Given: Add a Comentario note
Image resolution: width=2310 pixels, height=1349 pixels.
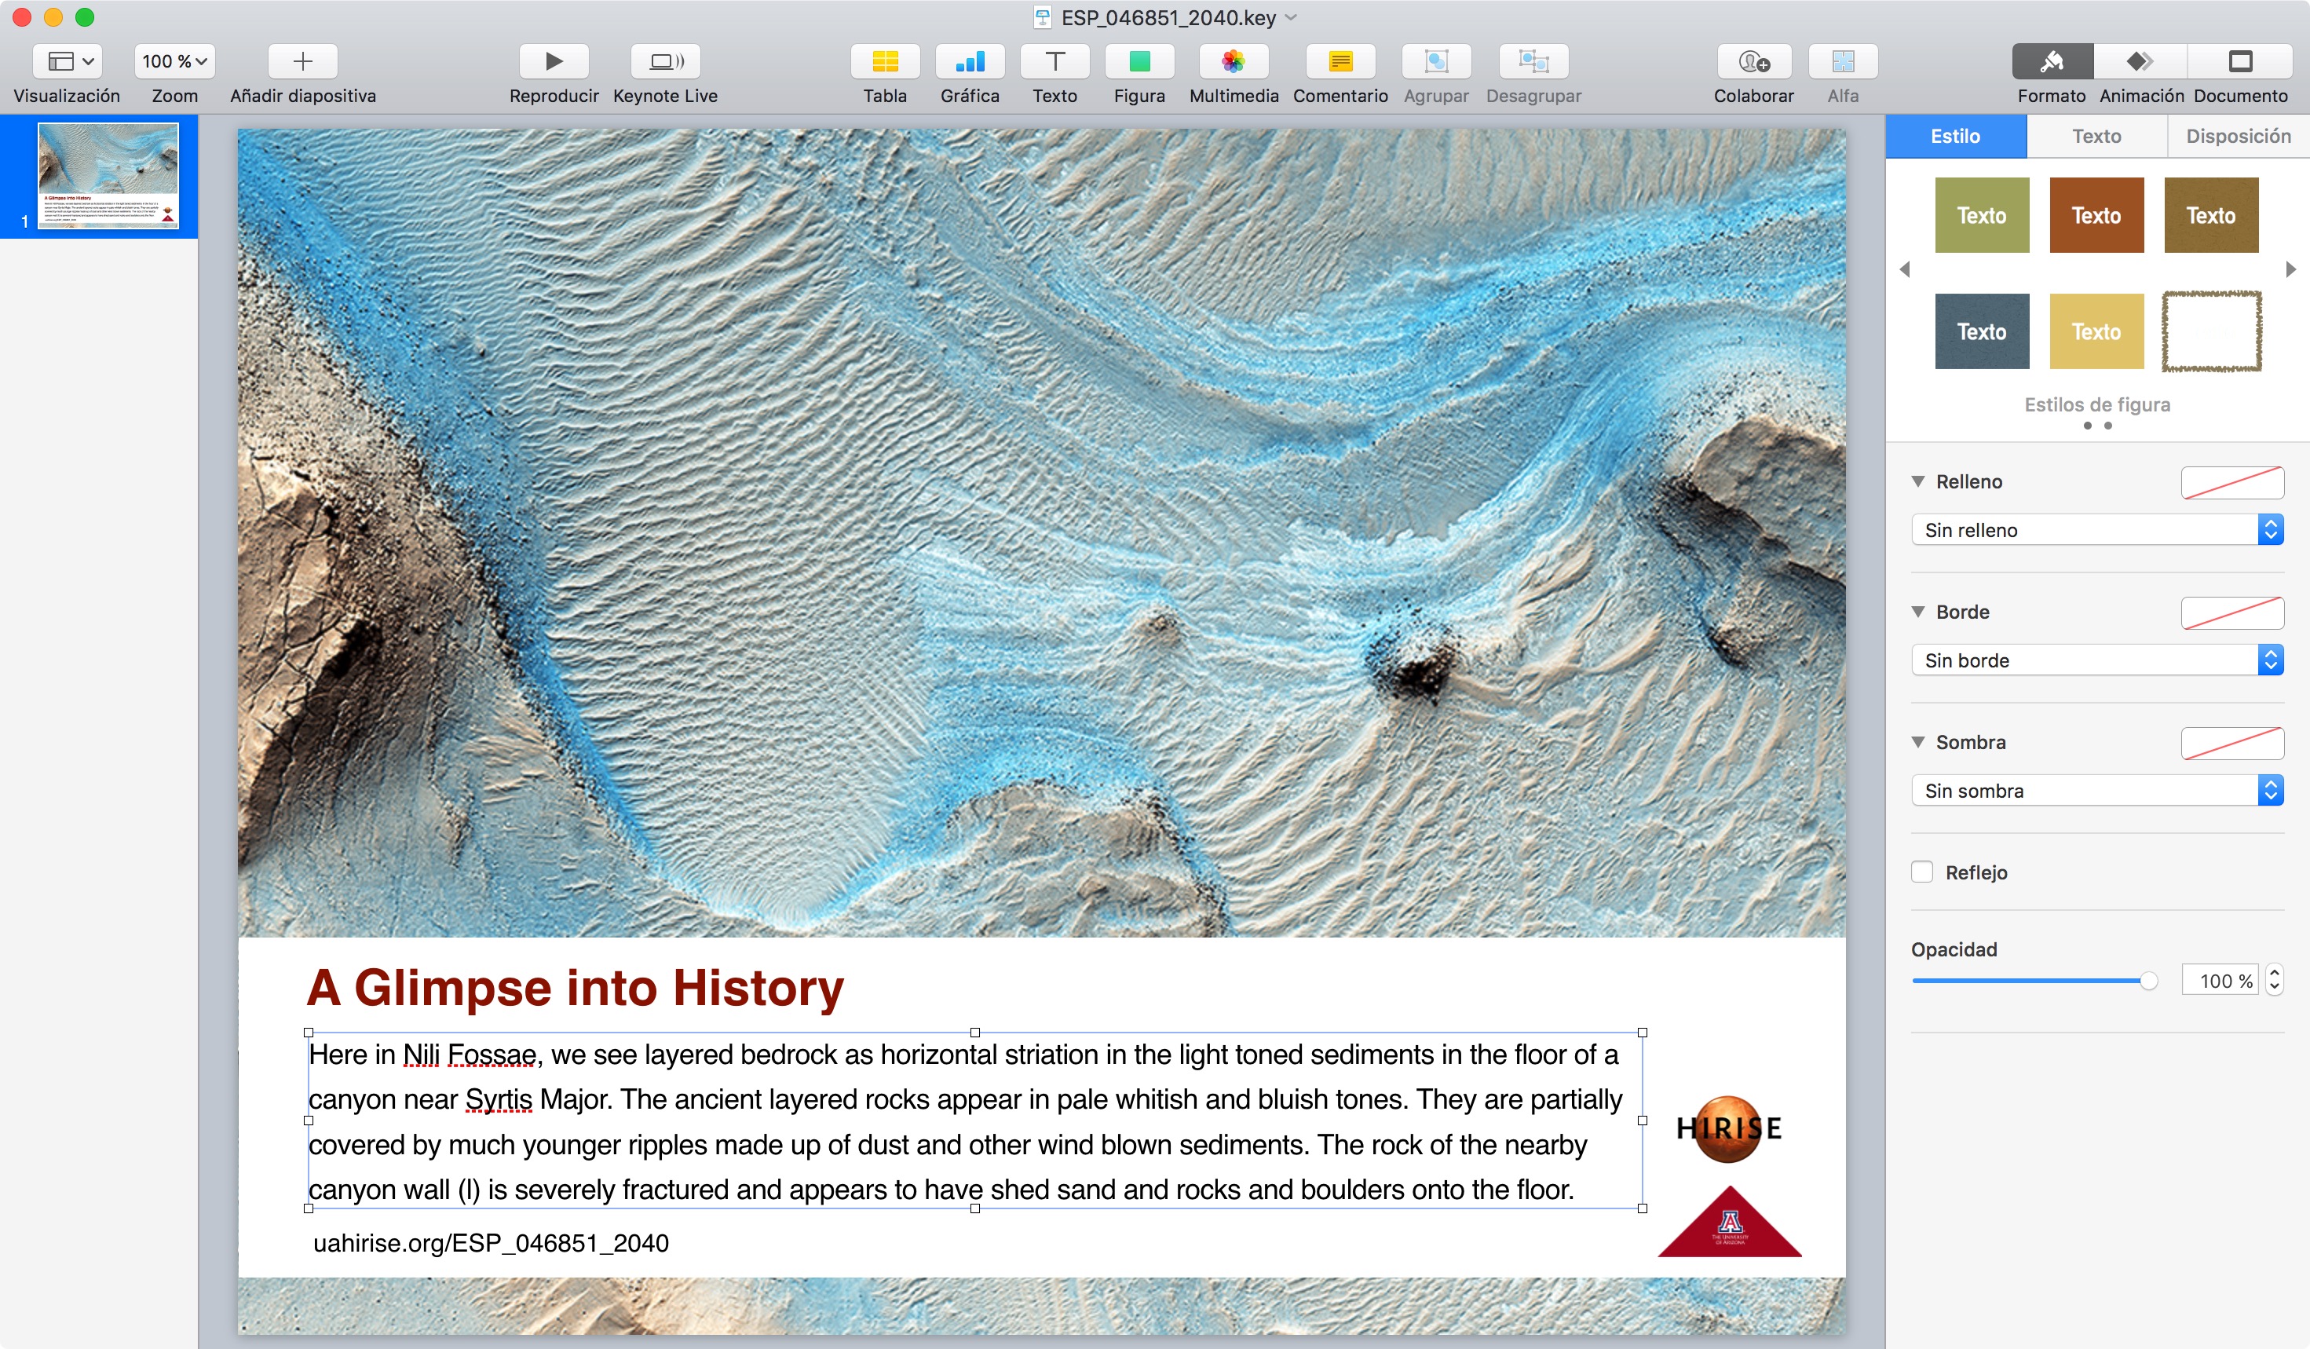Looking at the screenshot, I should tap(1340, 60).
